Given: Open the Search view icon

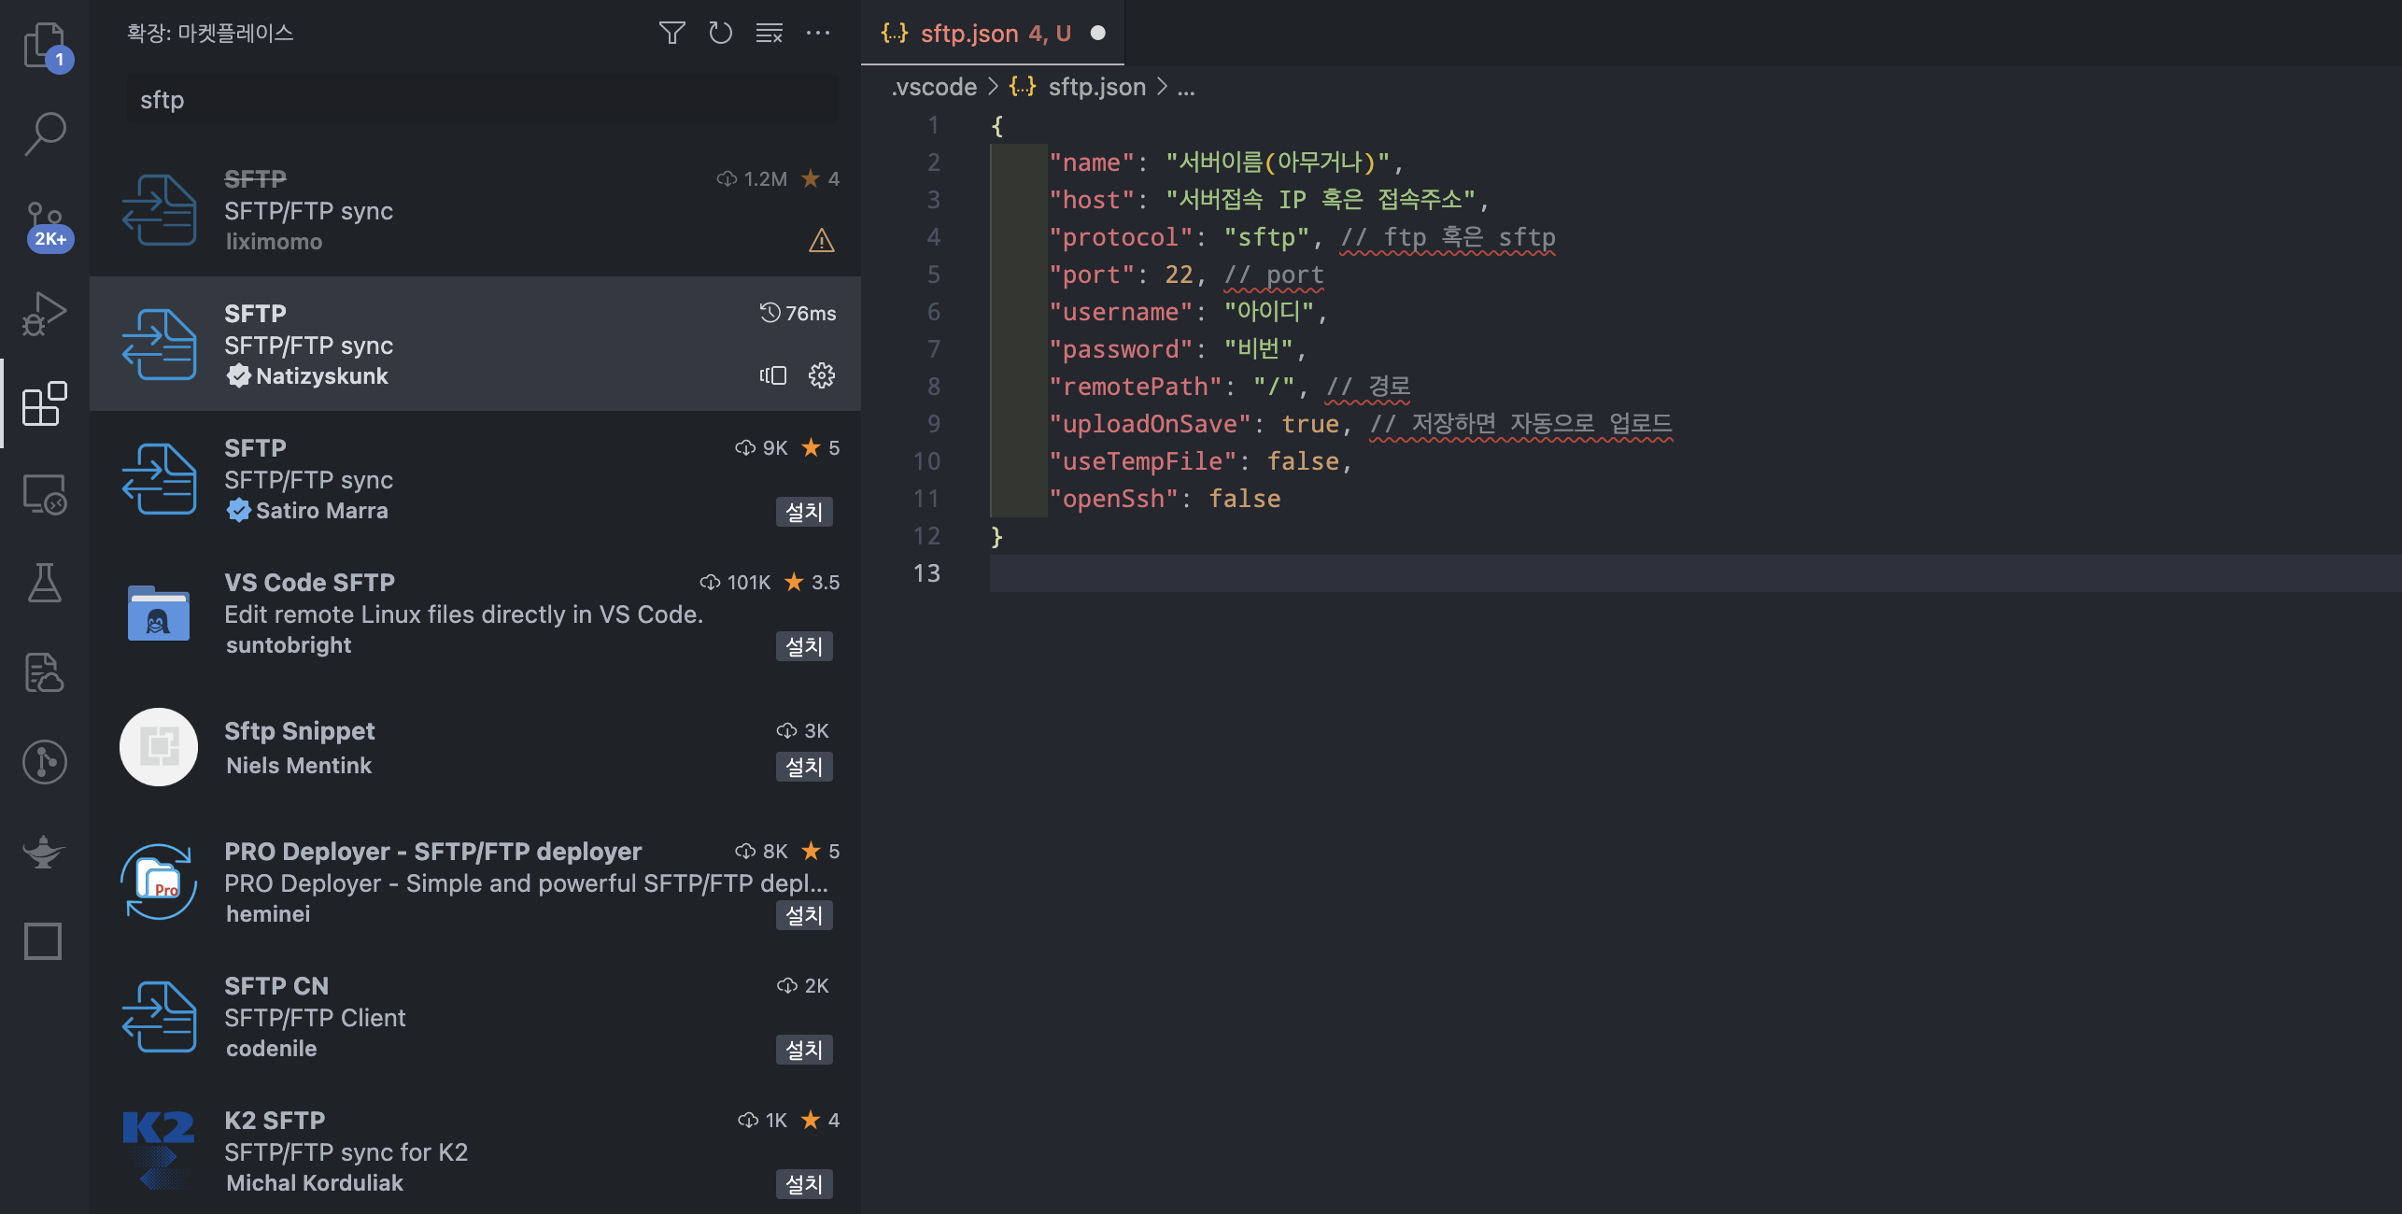Looking at the screenshot, I should (44, 134).
